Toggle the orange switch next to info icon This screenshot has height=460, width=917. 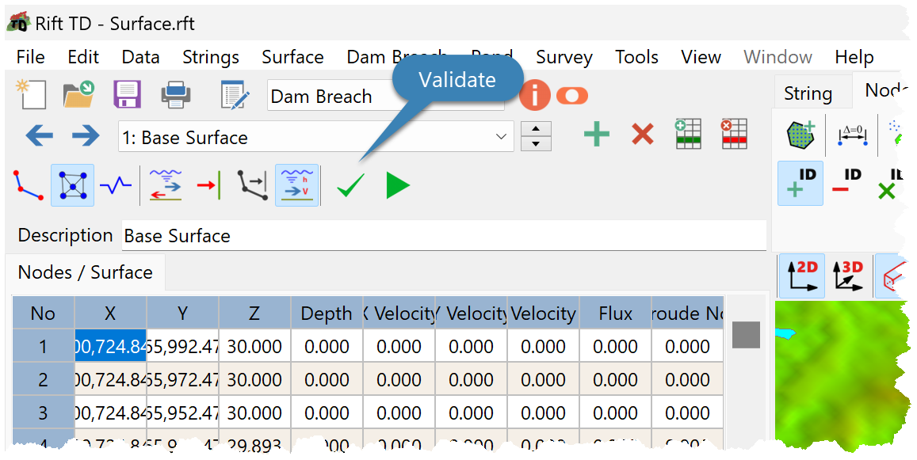coord(572,95)
